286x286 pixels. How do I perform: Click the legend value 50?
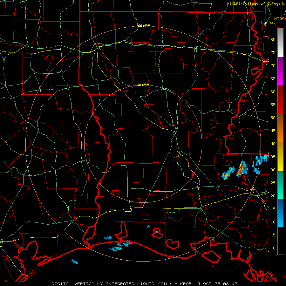pos(273,118)
